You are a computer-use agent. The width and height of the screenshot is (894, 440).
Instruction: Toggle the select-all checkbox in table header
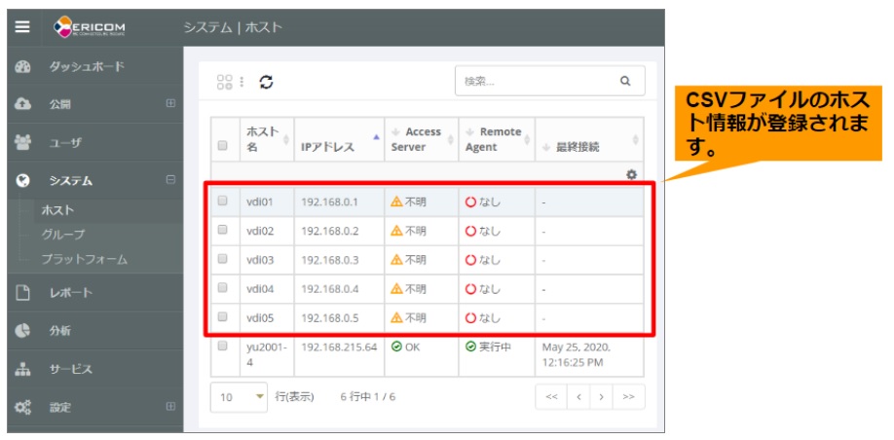coord(223,146)
